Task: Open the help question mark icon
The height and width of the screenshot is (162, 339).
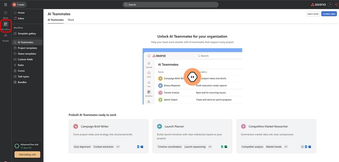Action: (330, 5)
